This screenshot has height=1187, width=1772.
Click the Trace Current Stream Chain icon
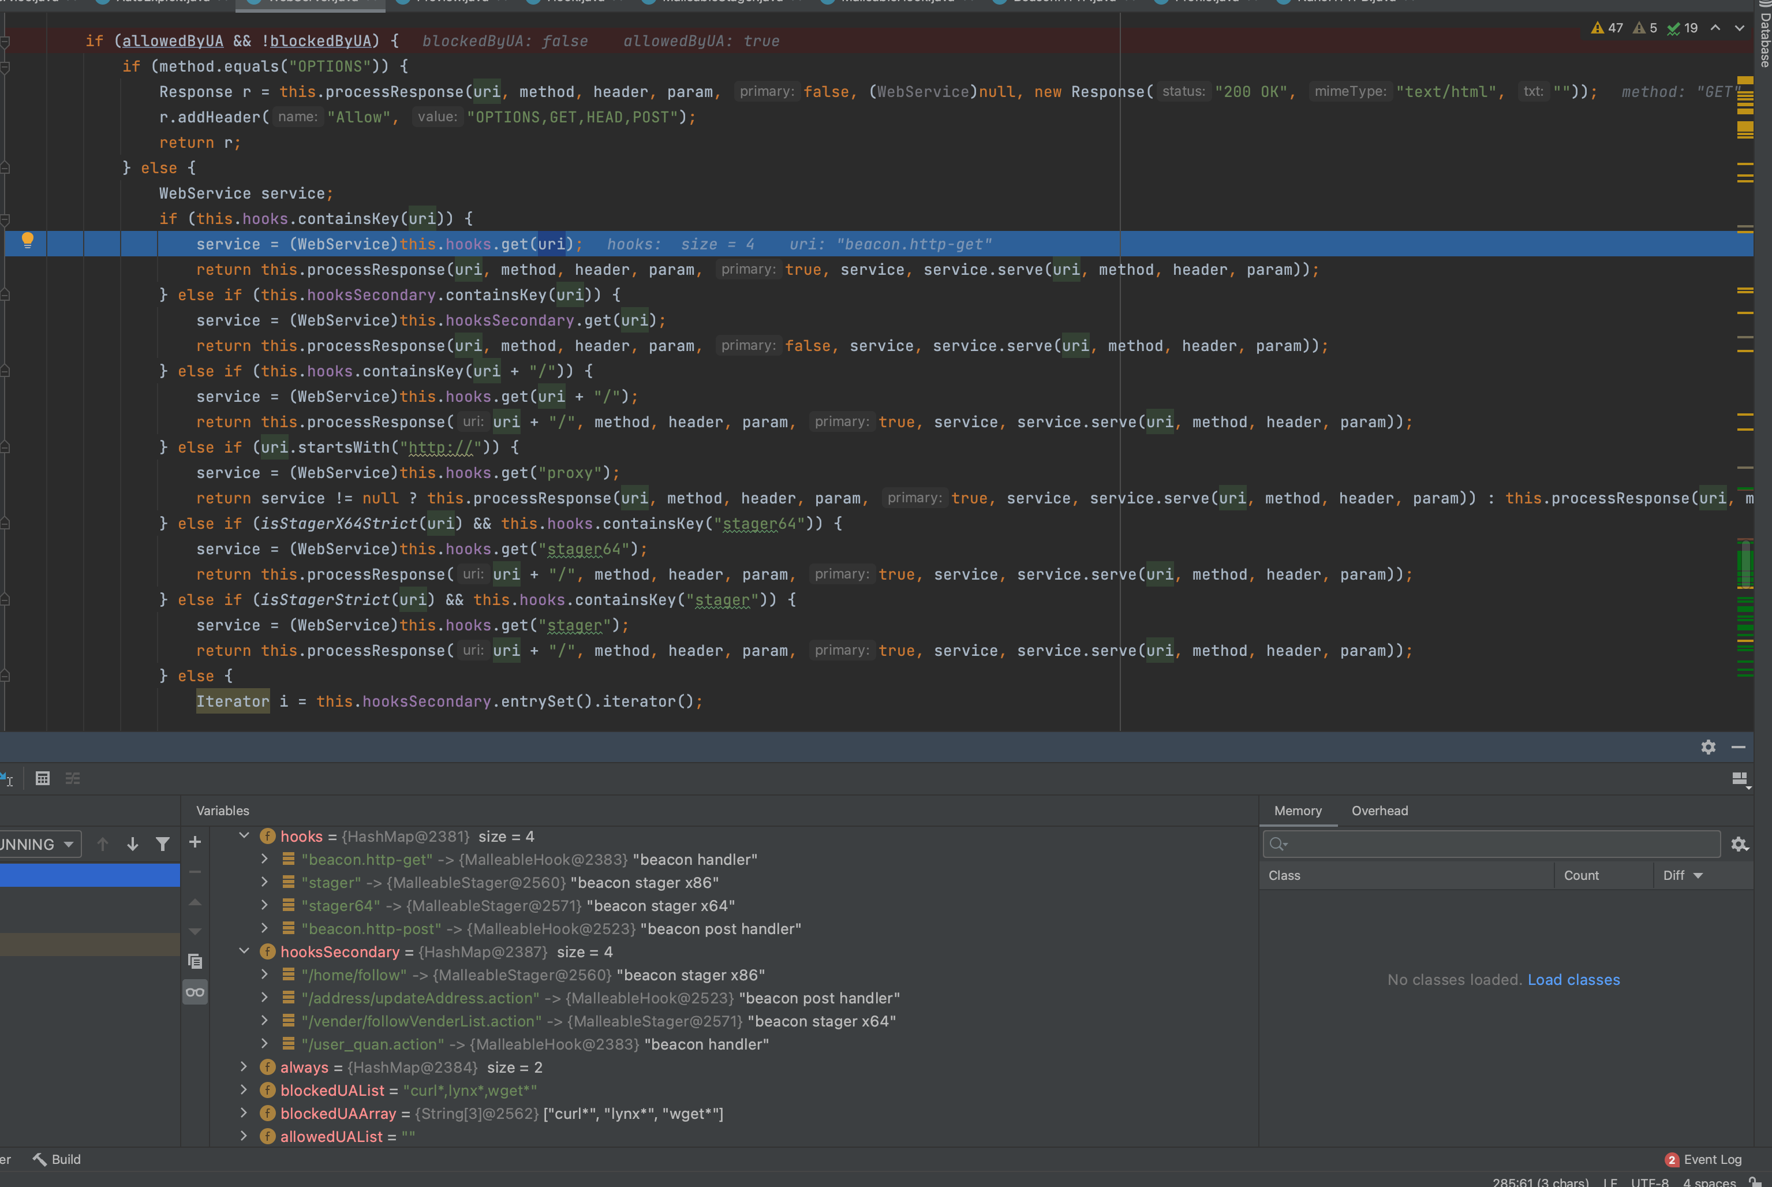[73, 778]
